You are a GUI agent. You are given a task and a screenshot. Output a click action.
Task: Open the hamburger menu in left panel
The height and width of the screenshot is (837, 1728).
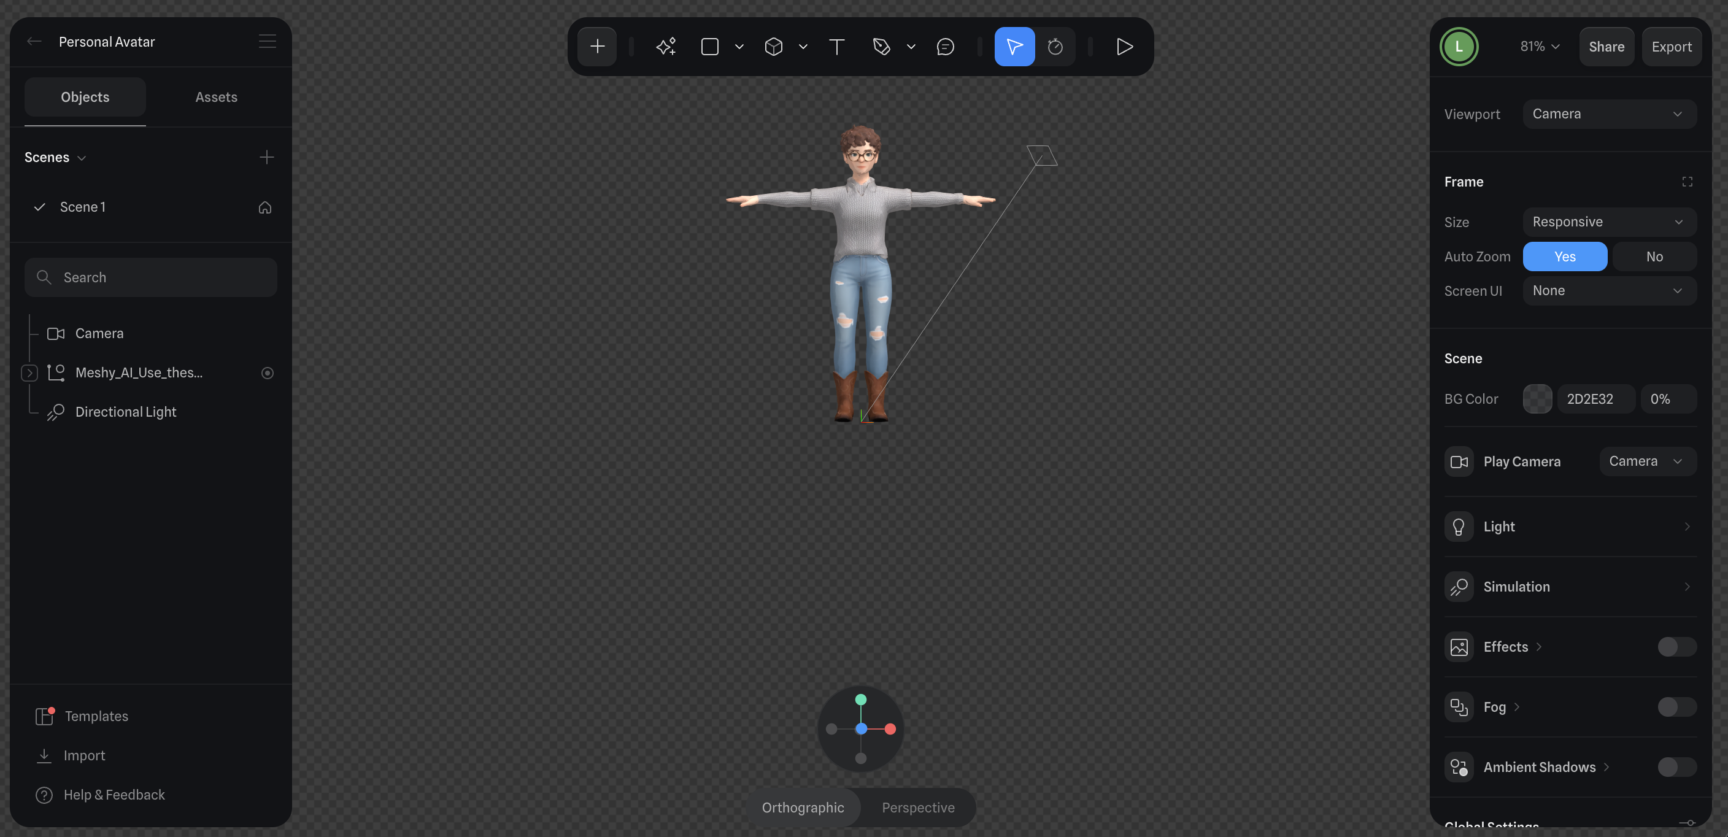[267, 42]
